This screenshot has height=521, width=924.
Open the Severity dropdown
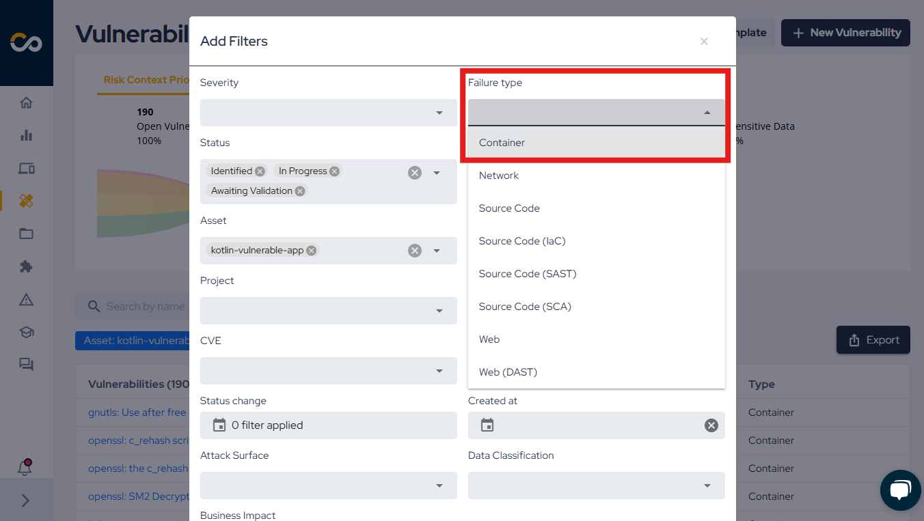pyautogui.click(x=328, y=113)
